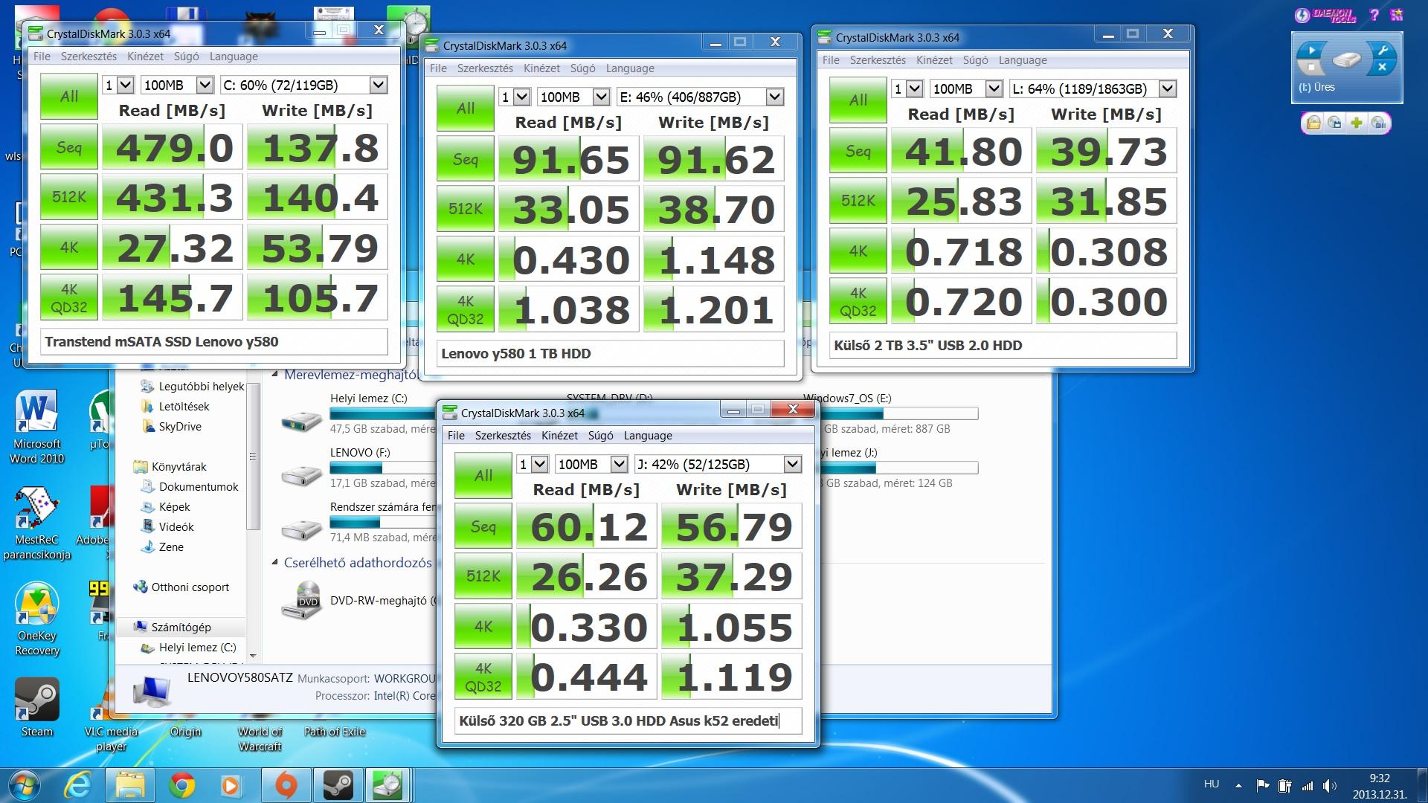Click the disc-with-bars icon in DAEMON Tools gadget
The width and height of the screenshot is (1428, 803).
pos(1378,123)
